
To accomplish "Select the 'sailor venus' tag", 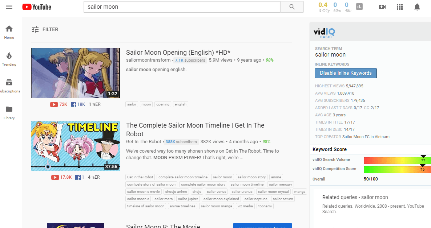I will point(217,192).
